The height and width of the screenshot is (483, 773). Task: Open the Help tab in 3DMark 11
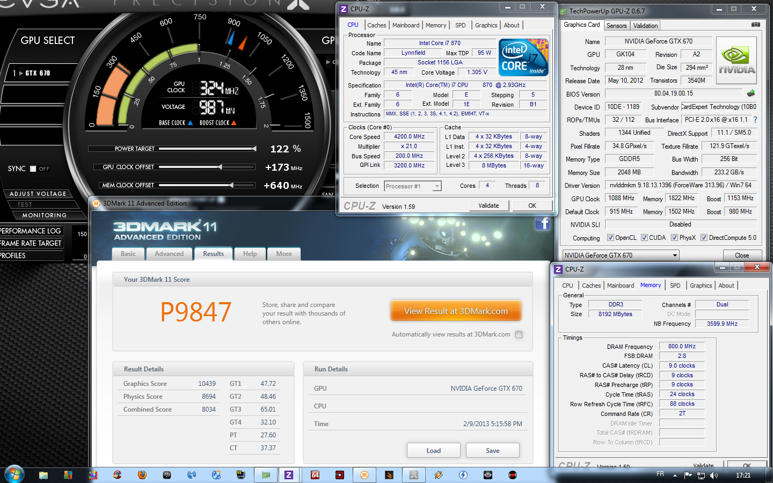pyautogui.click(x=250, y=254)
